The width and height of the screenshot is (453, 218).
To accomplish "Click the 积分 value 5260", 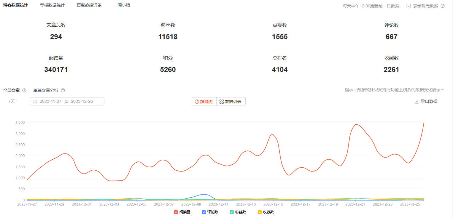I will (x=168, y=70).
